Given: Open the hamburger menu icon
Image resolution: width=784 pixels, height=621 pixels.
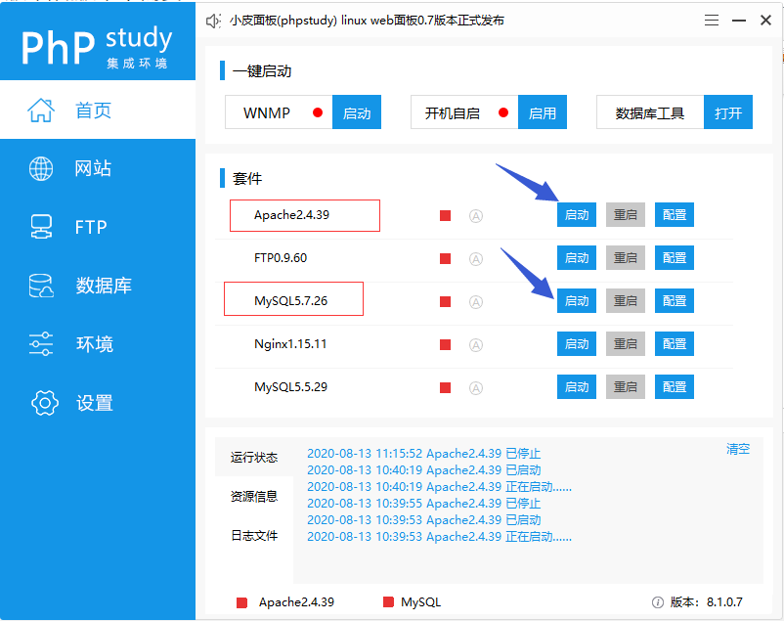Looking at the screenshot, I should point(712,20).
